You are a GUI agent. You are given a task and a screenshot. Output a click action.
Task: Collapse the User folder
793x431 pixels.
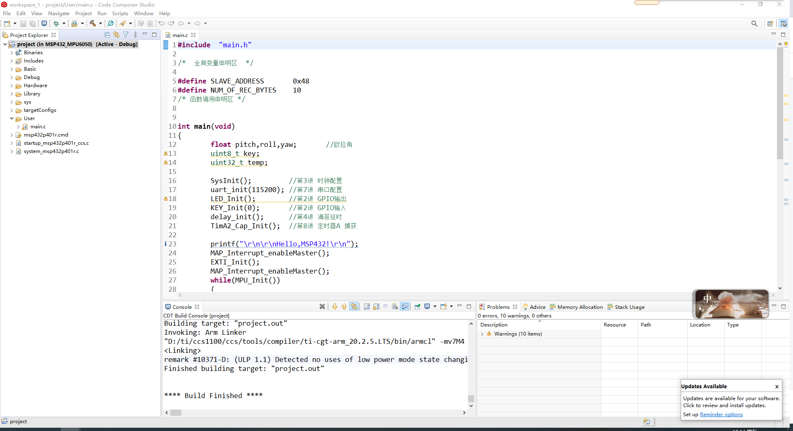tap(12, 118)
